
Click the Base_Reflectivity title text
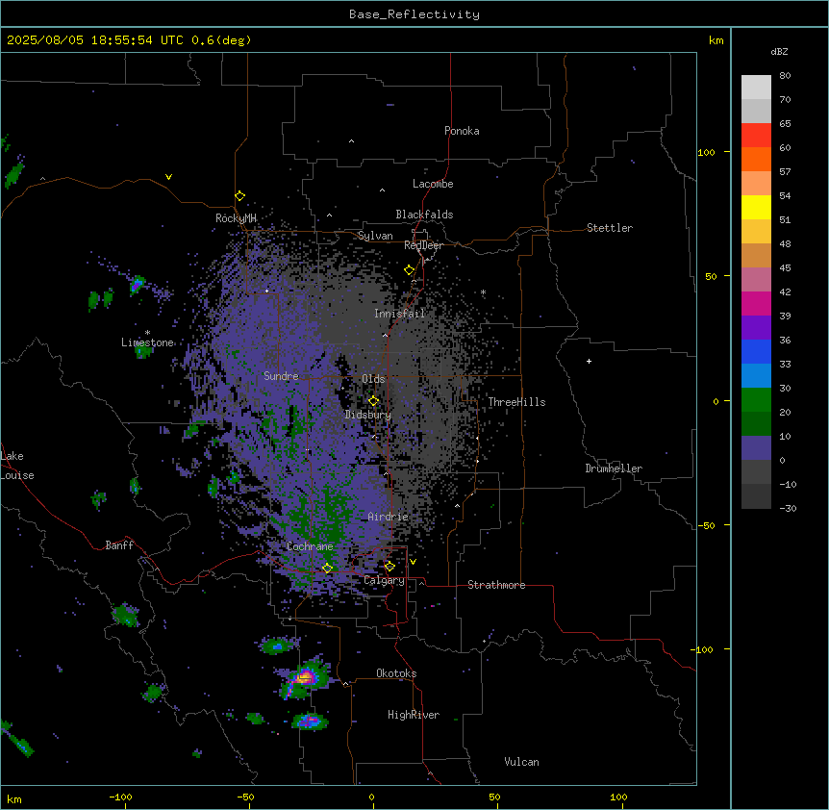click(414, 14)
